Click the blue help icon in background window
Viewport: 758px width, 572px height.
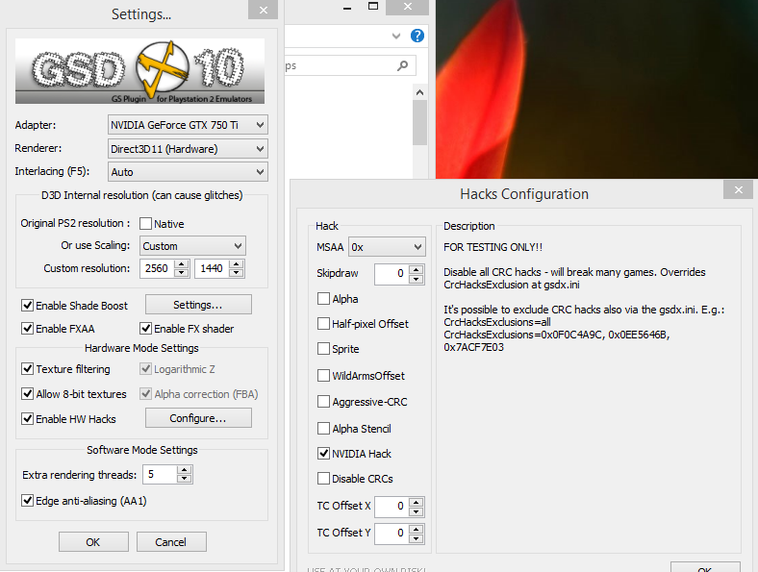417,36
